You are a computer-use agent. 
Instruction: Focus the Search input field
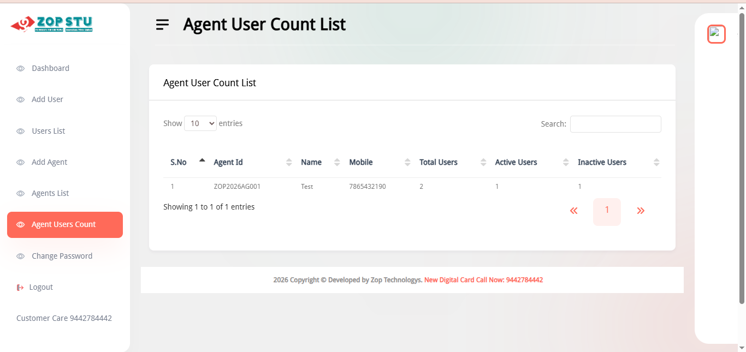(615, 124)
